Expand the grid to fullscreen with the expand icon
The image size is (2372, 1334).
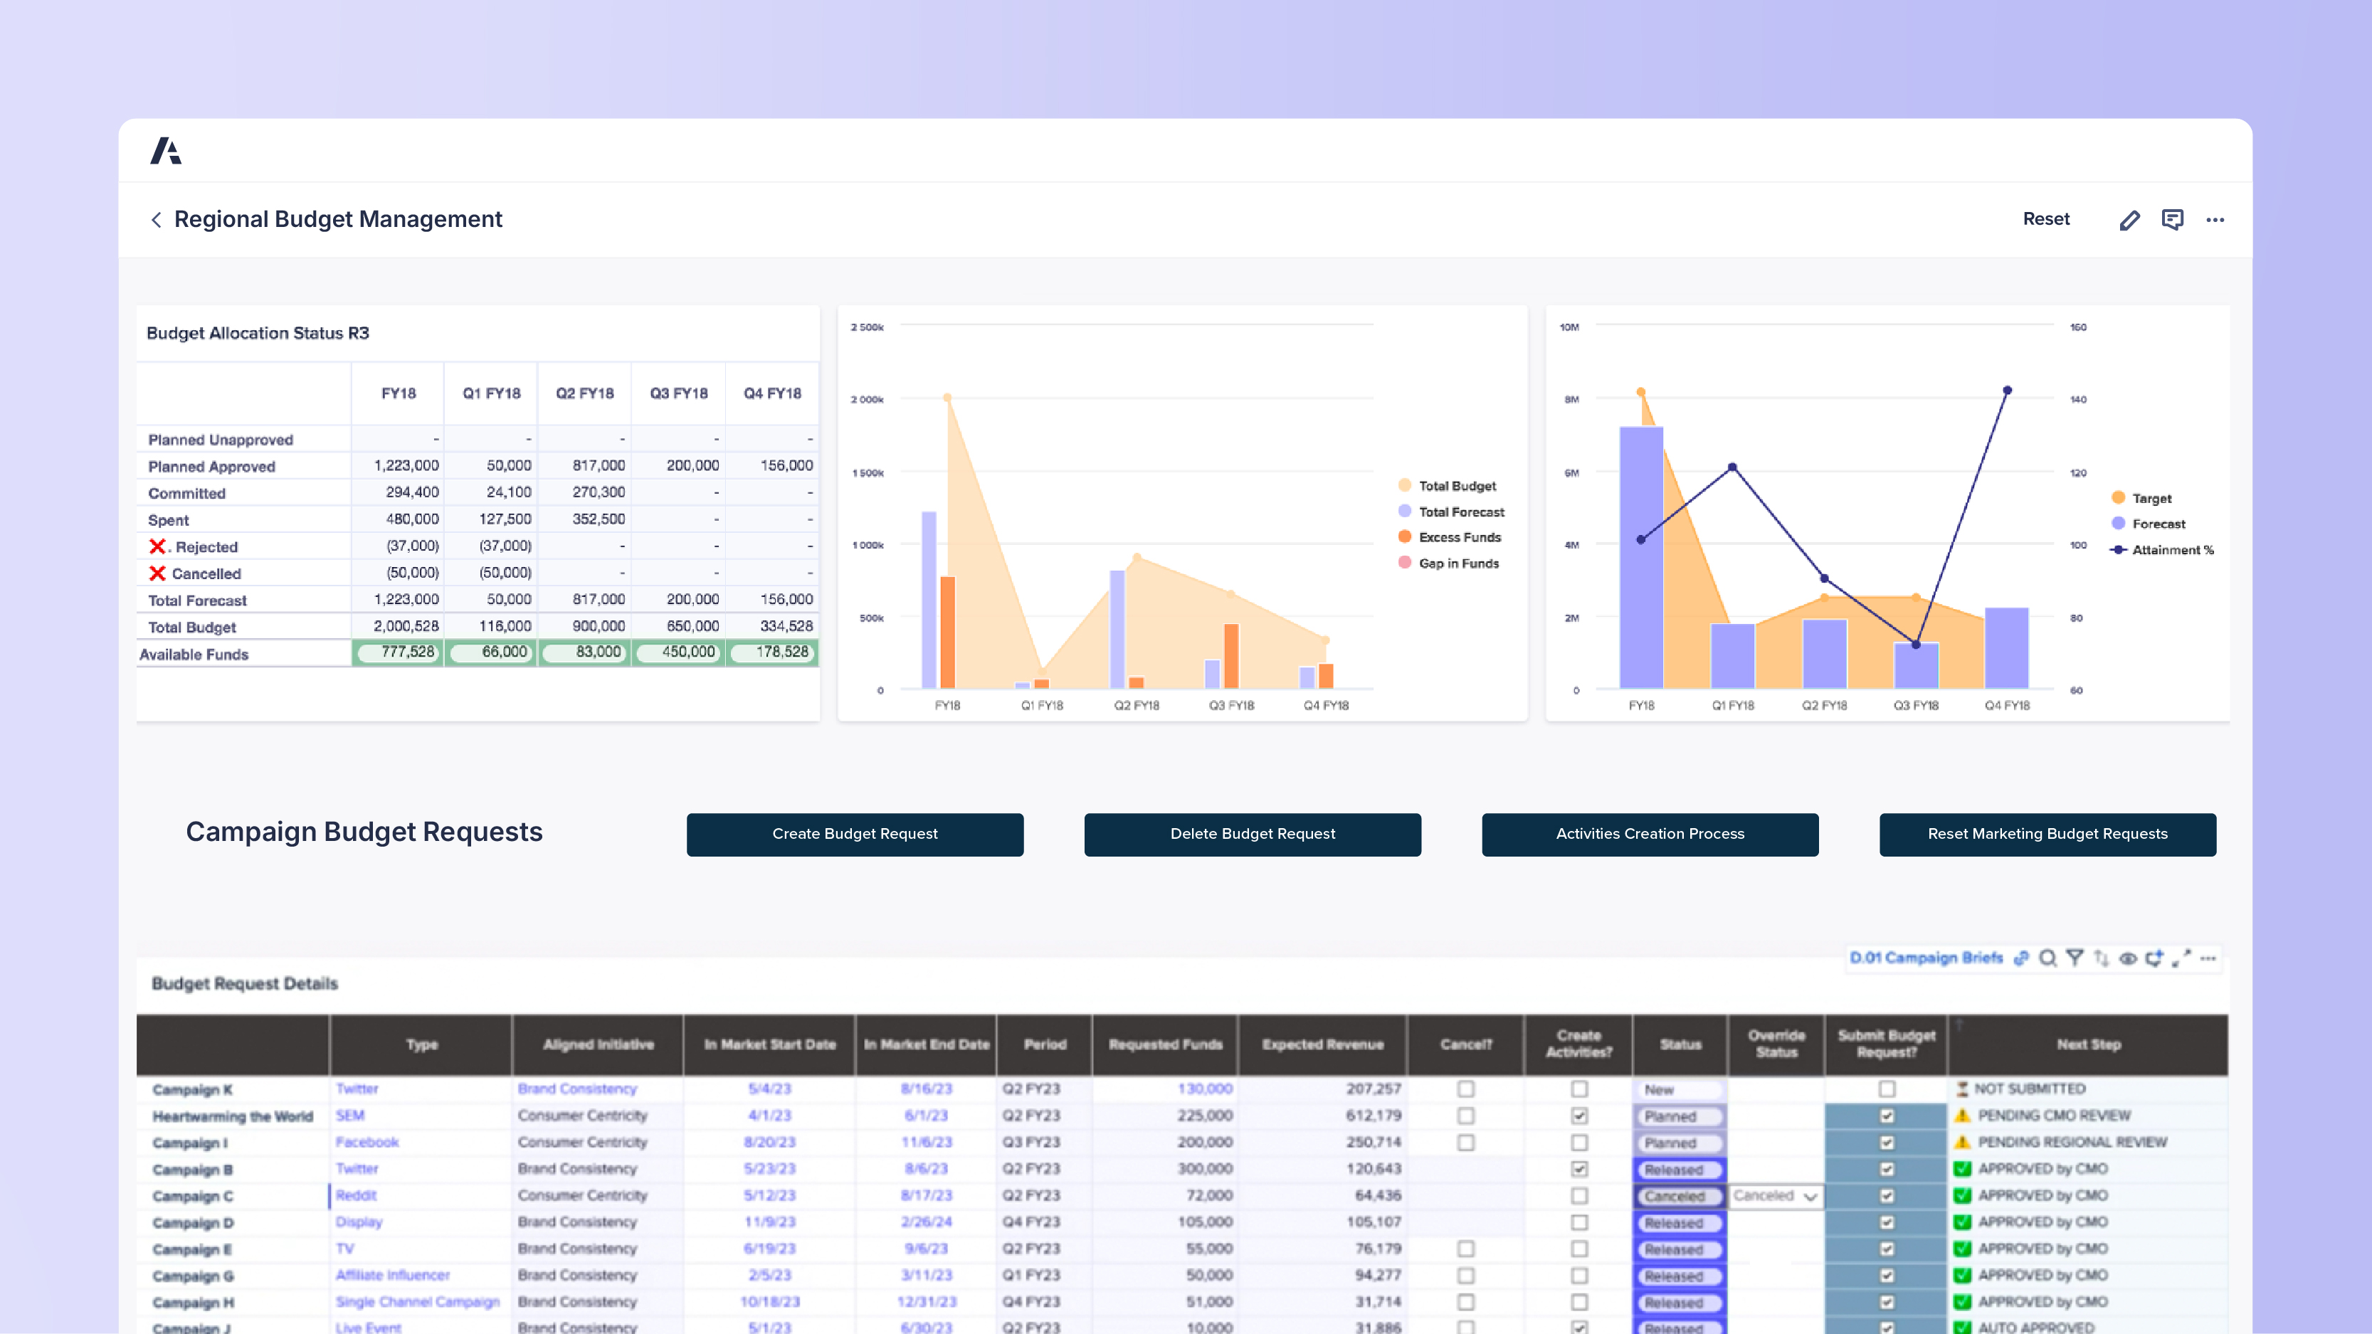(x=2181, y=958)
